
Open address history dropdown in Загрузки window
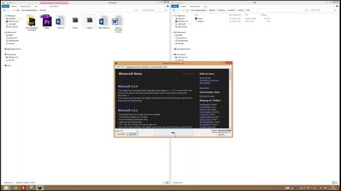click(134, 10)
